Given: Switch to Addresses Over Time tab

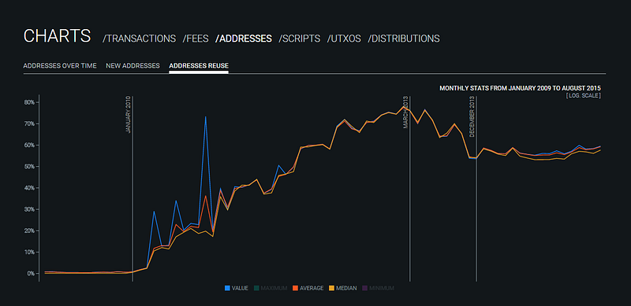Looking at the screenshot, I should [60, 66].
